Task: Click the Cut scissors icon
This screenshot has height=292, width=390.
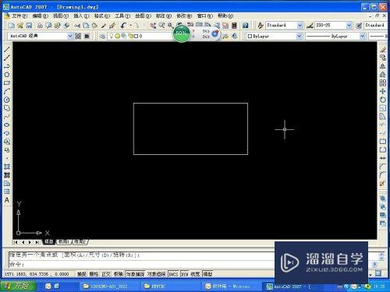Action: [x=77, y=26]
